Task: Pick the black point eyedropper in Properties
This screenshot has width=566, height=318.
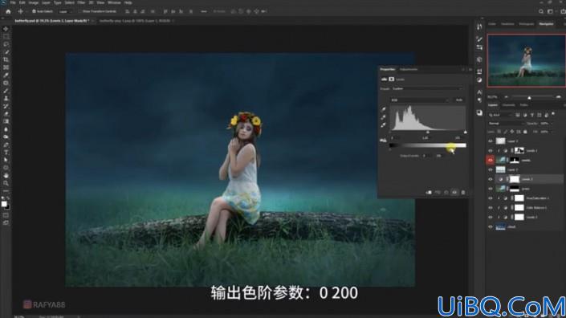Action: 383,109
